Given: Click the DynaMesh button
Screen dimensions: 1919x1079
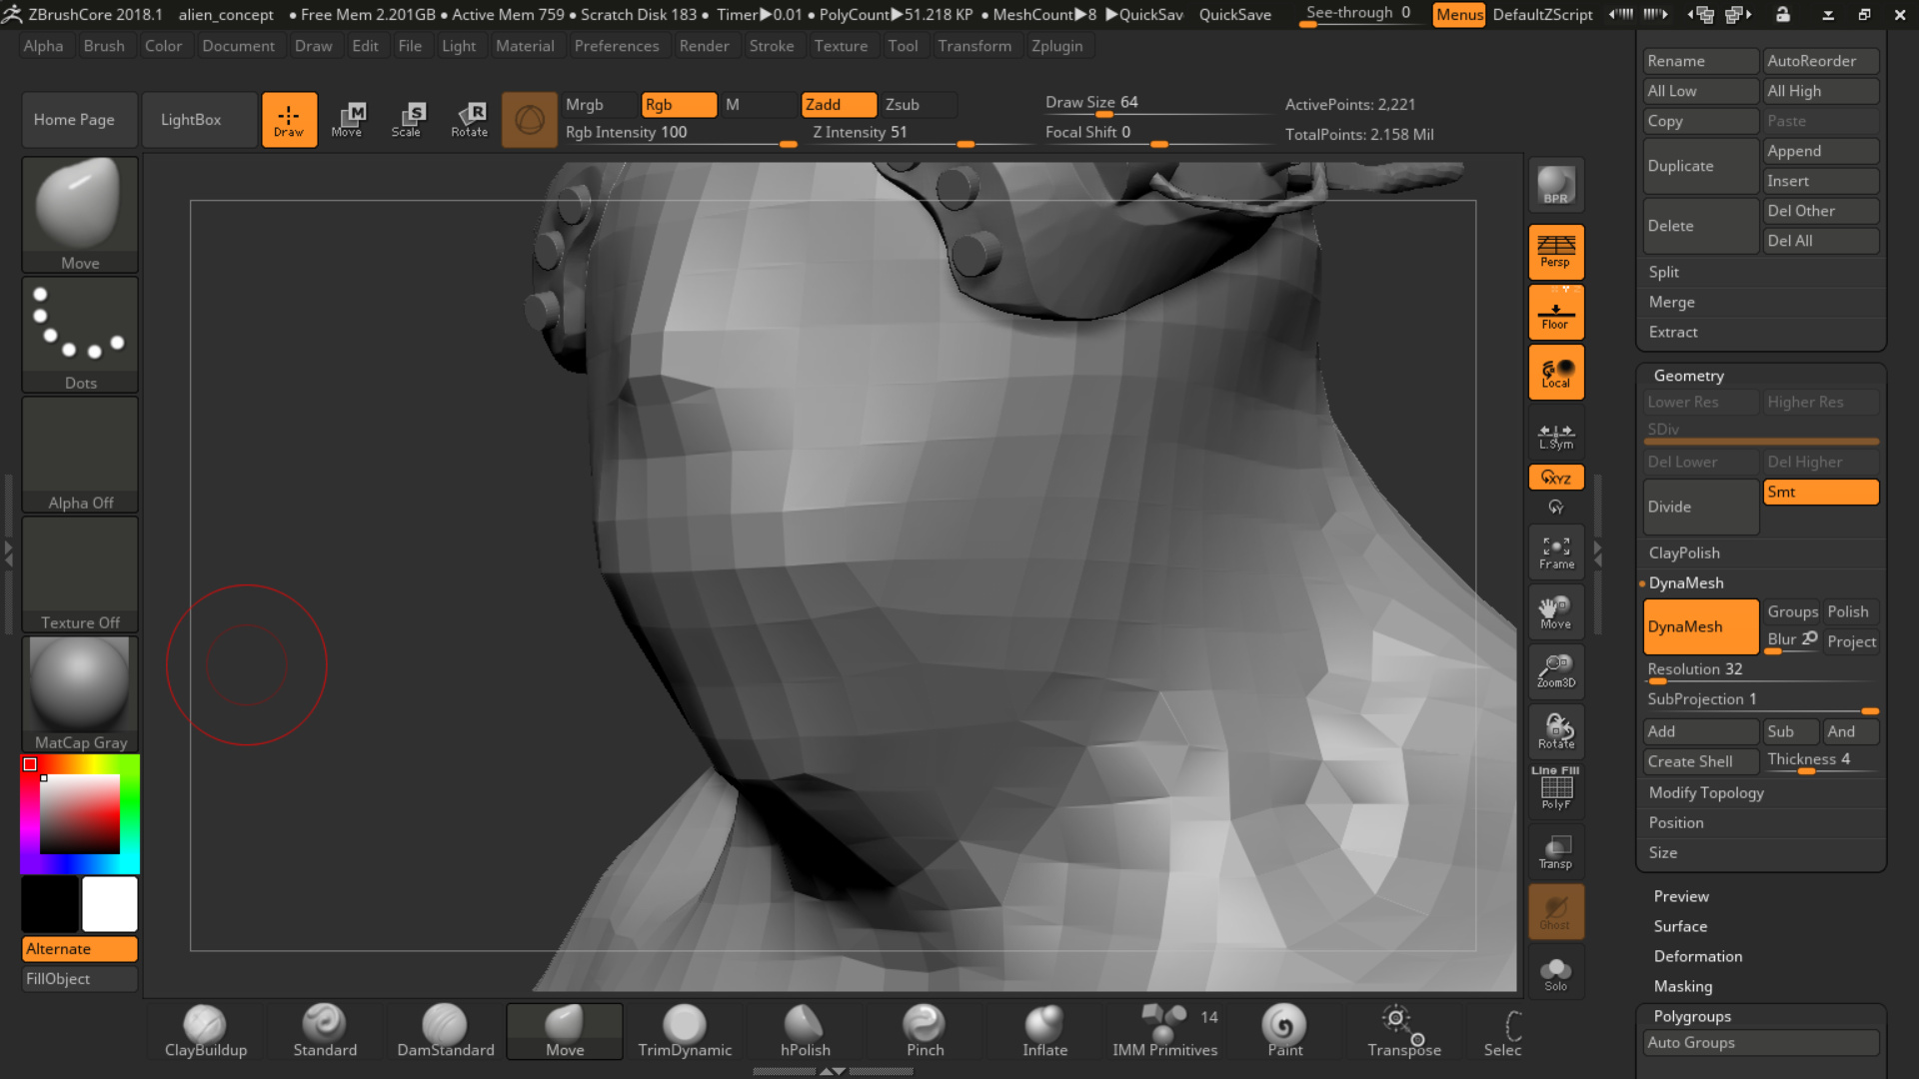Looking at the screenshot, I should [1700, 626].
